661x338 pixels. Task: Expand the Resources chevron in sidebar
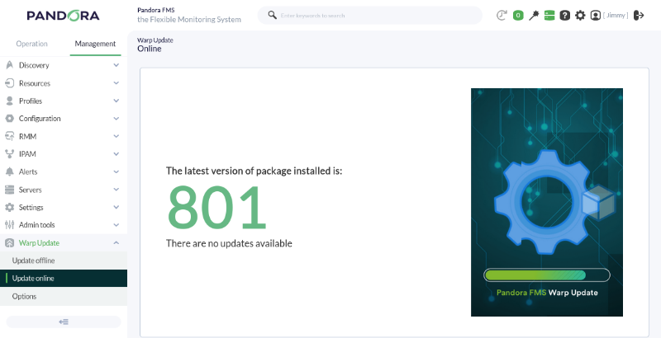coord(116,83)
